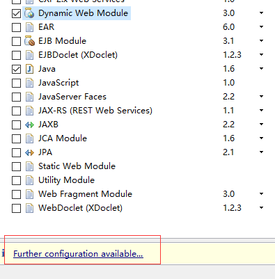Open the Further configuration available link
This screenshot has width=275, height=279.
coord(78,254)
